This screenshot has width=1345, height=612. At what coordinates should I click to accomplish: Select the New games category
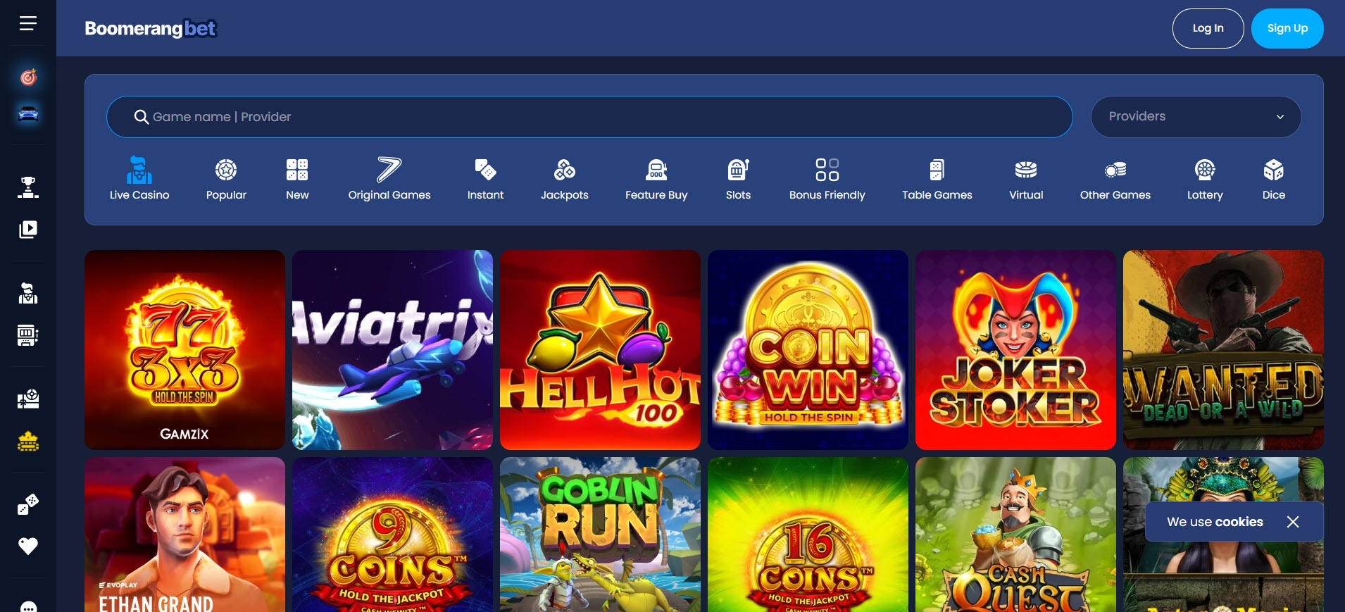297,179
